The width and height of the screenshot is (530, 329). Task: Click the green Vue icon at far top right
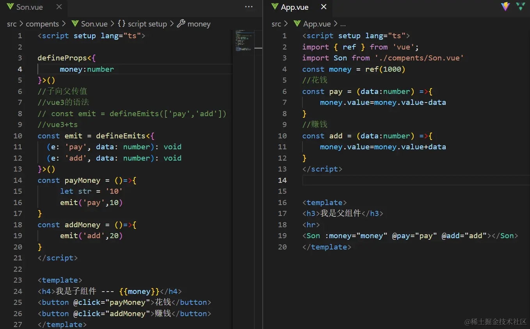(x=520, y=7)
